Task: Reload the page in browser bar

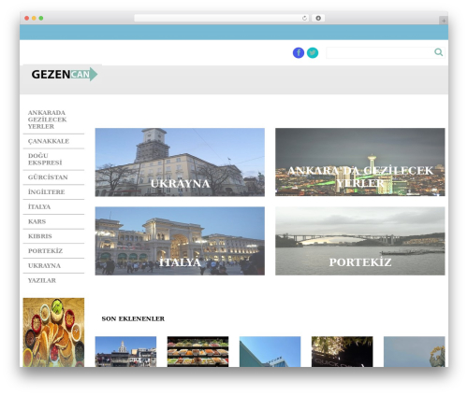Action: 304,18
